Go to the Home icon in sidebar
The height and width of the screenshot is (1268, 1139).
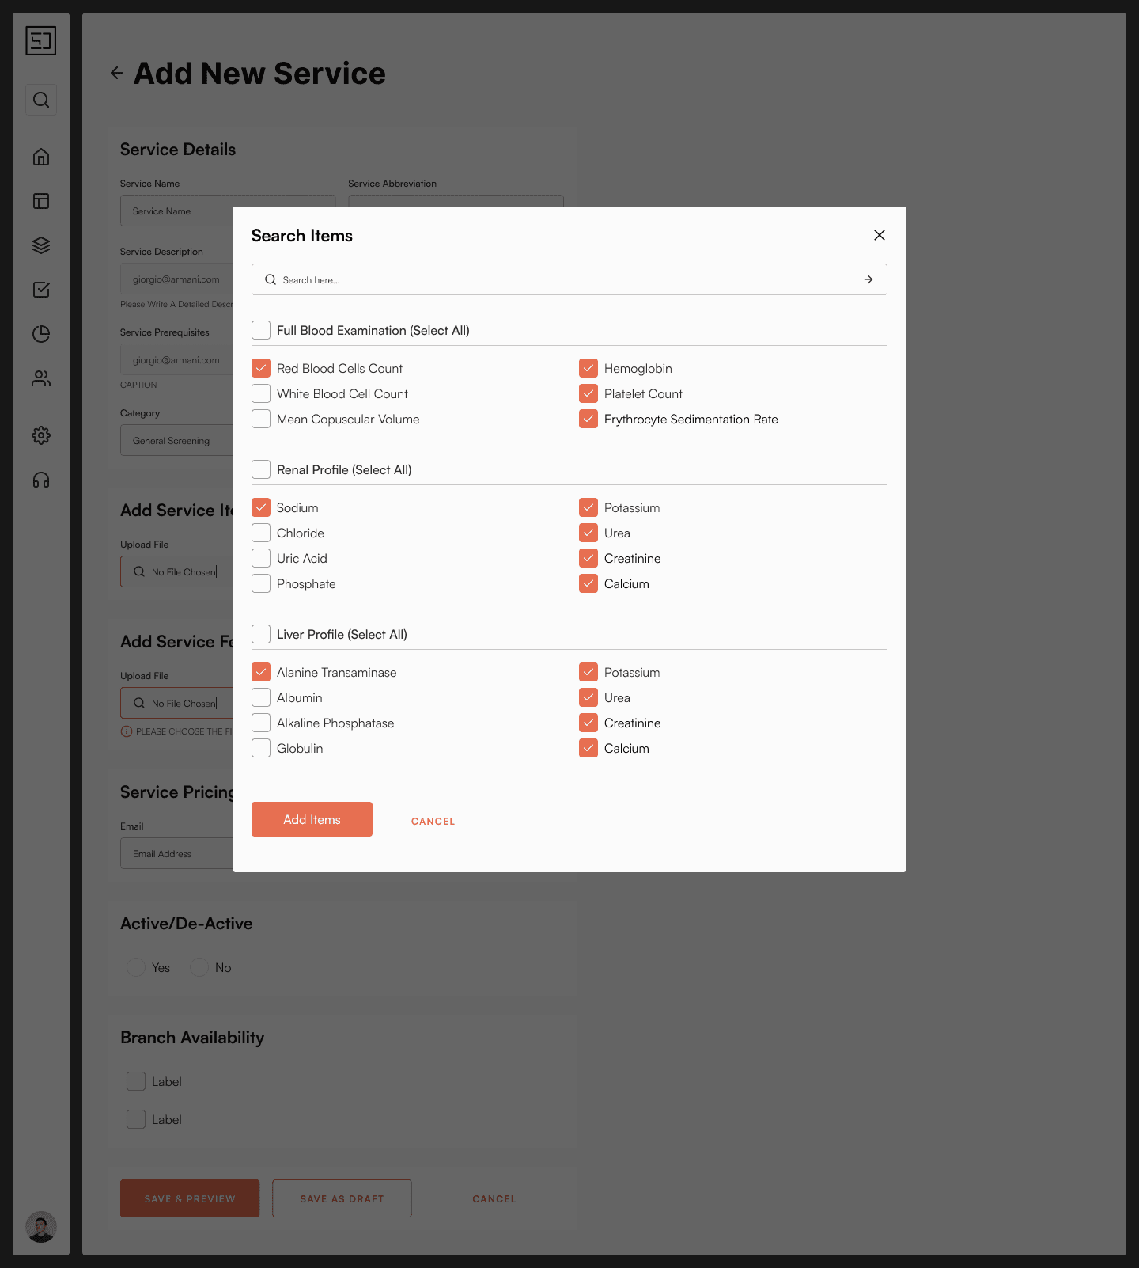pos(41,157)
